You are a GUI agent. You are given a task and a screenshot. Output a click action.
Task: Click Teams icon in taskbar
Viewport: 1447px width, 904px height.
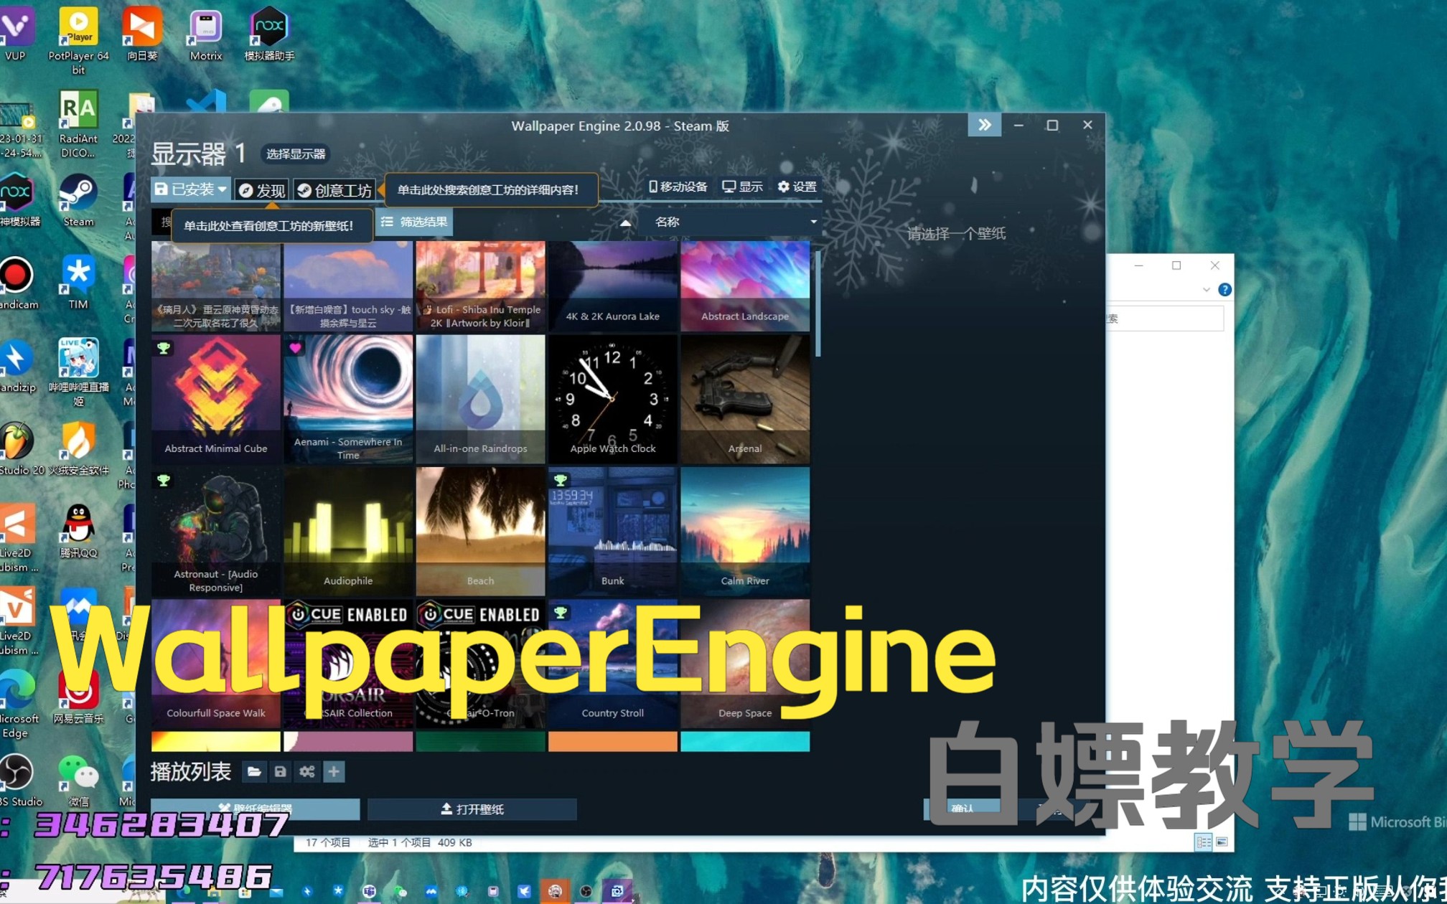pos(369,891)
